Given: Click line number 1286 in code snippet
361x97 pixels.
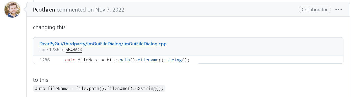Looking at the screenshot, I should [45, 60].
